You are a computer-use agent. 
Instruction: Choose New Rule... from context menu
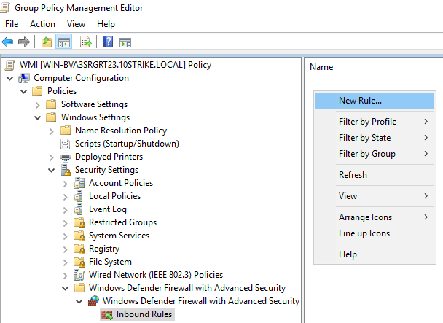(375, 101)
